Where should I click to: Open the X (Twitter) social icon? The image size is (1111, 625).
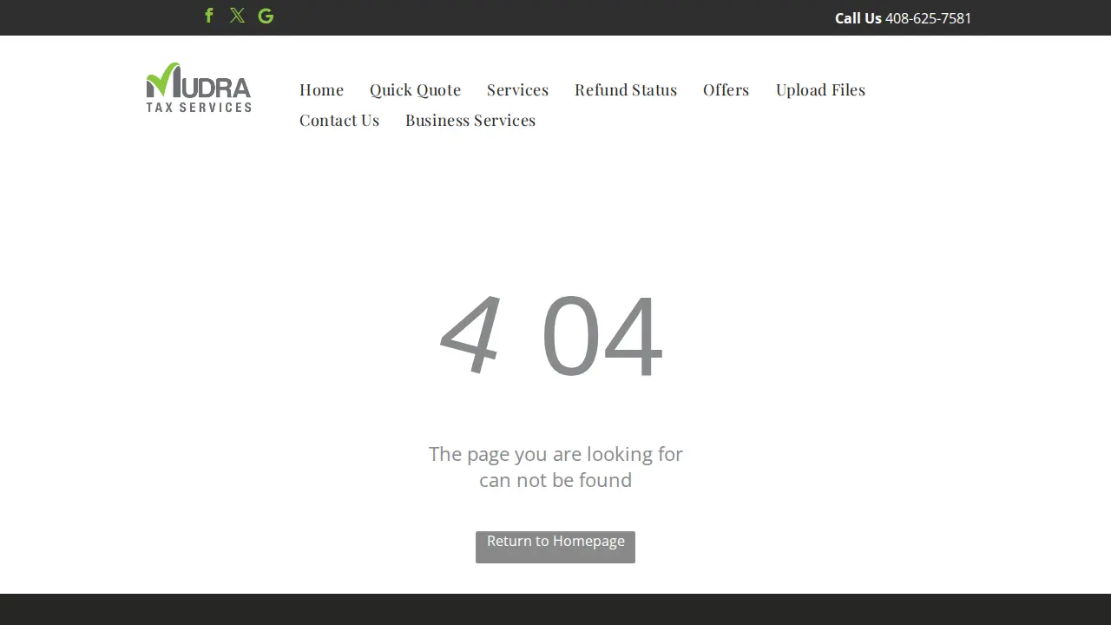237,16
